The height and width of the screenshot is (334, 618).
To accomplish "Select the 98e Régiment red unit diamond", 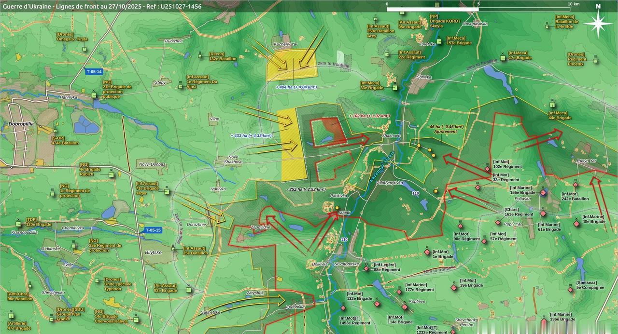I will click(x=460, y=226).
